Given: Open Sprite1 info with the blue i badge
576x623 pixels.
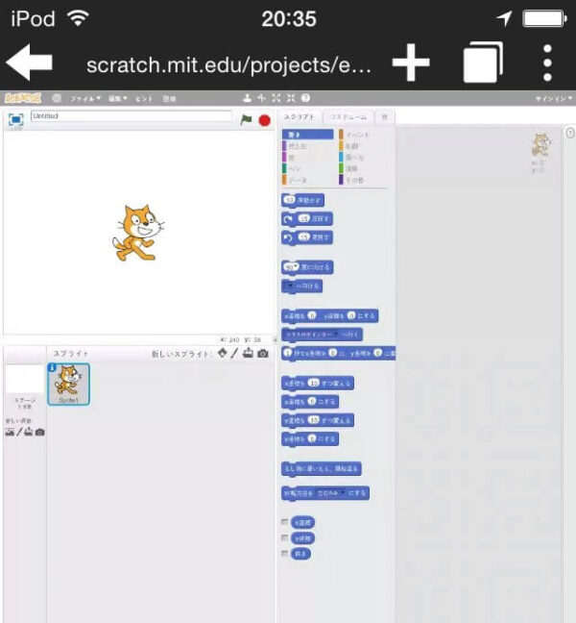Looking at the screenshot, I should 52,368.
